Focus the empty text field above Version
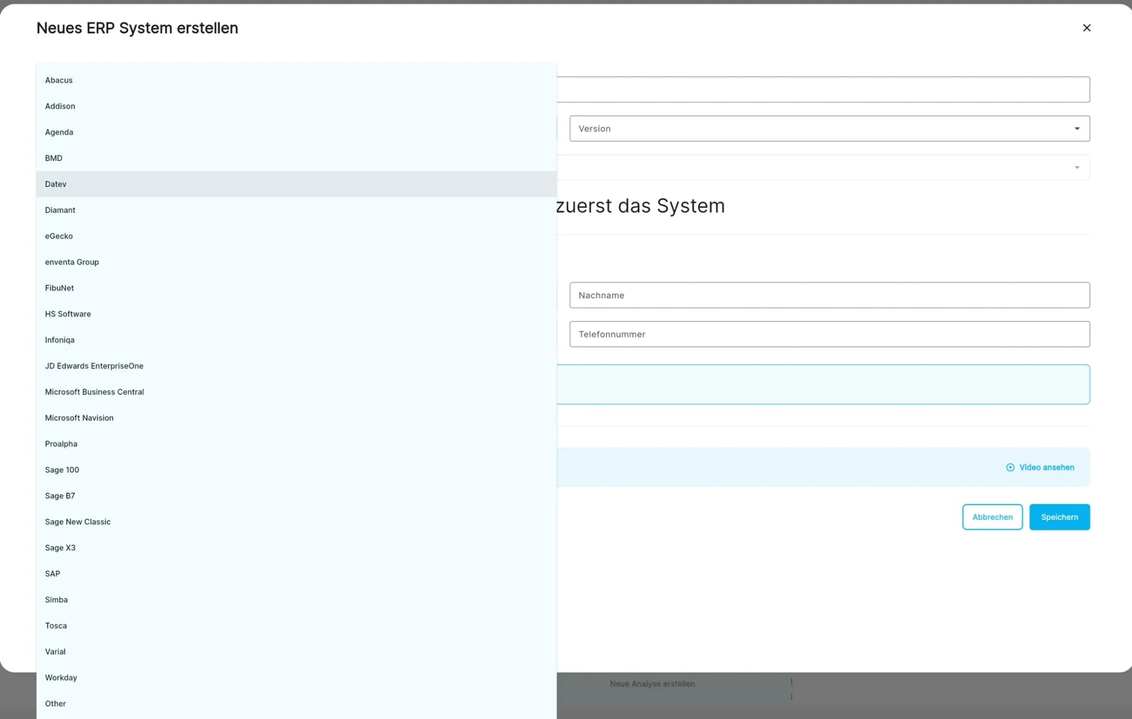1132x719 pixels. (x=823, y=90)
